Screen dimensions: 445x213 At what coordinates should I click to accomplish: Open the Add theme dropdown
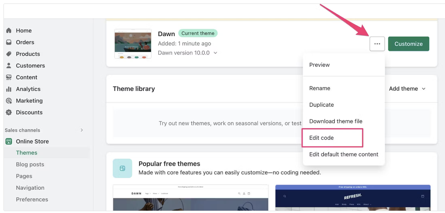coord(407,89)
